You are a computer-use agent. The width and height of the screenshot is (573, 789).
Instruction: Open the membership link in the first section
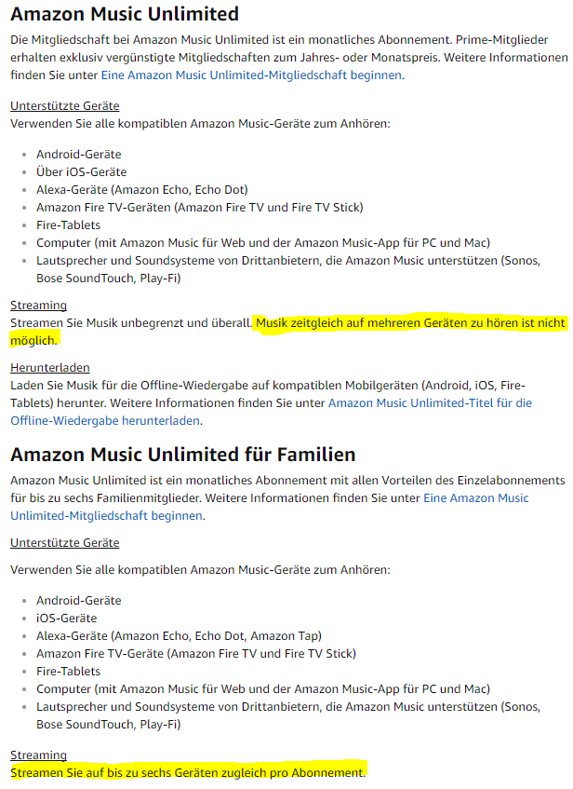click(x=251, y=75)
